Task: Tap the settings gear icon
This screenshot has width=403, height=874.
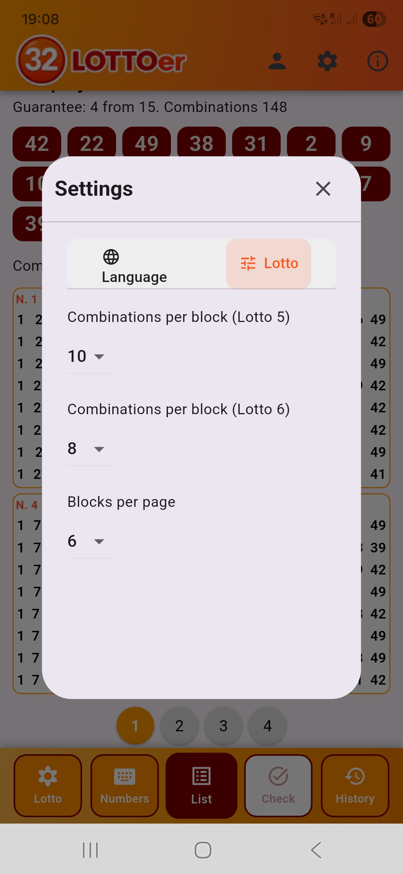Action: click(x=327, y=61)
